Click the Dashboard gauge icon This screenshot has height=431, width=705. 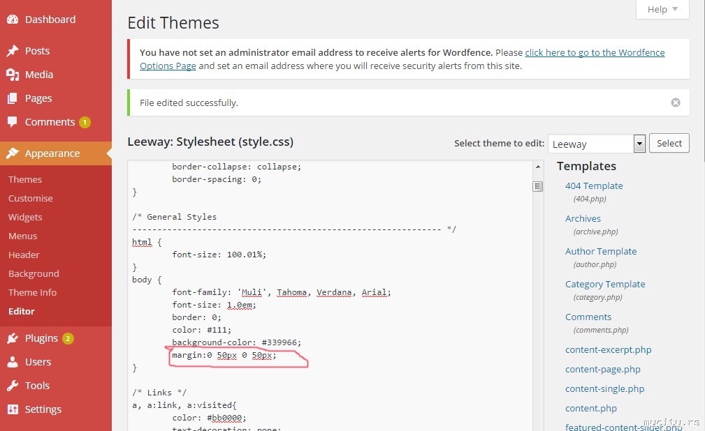click(x=13, y=20)
